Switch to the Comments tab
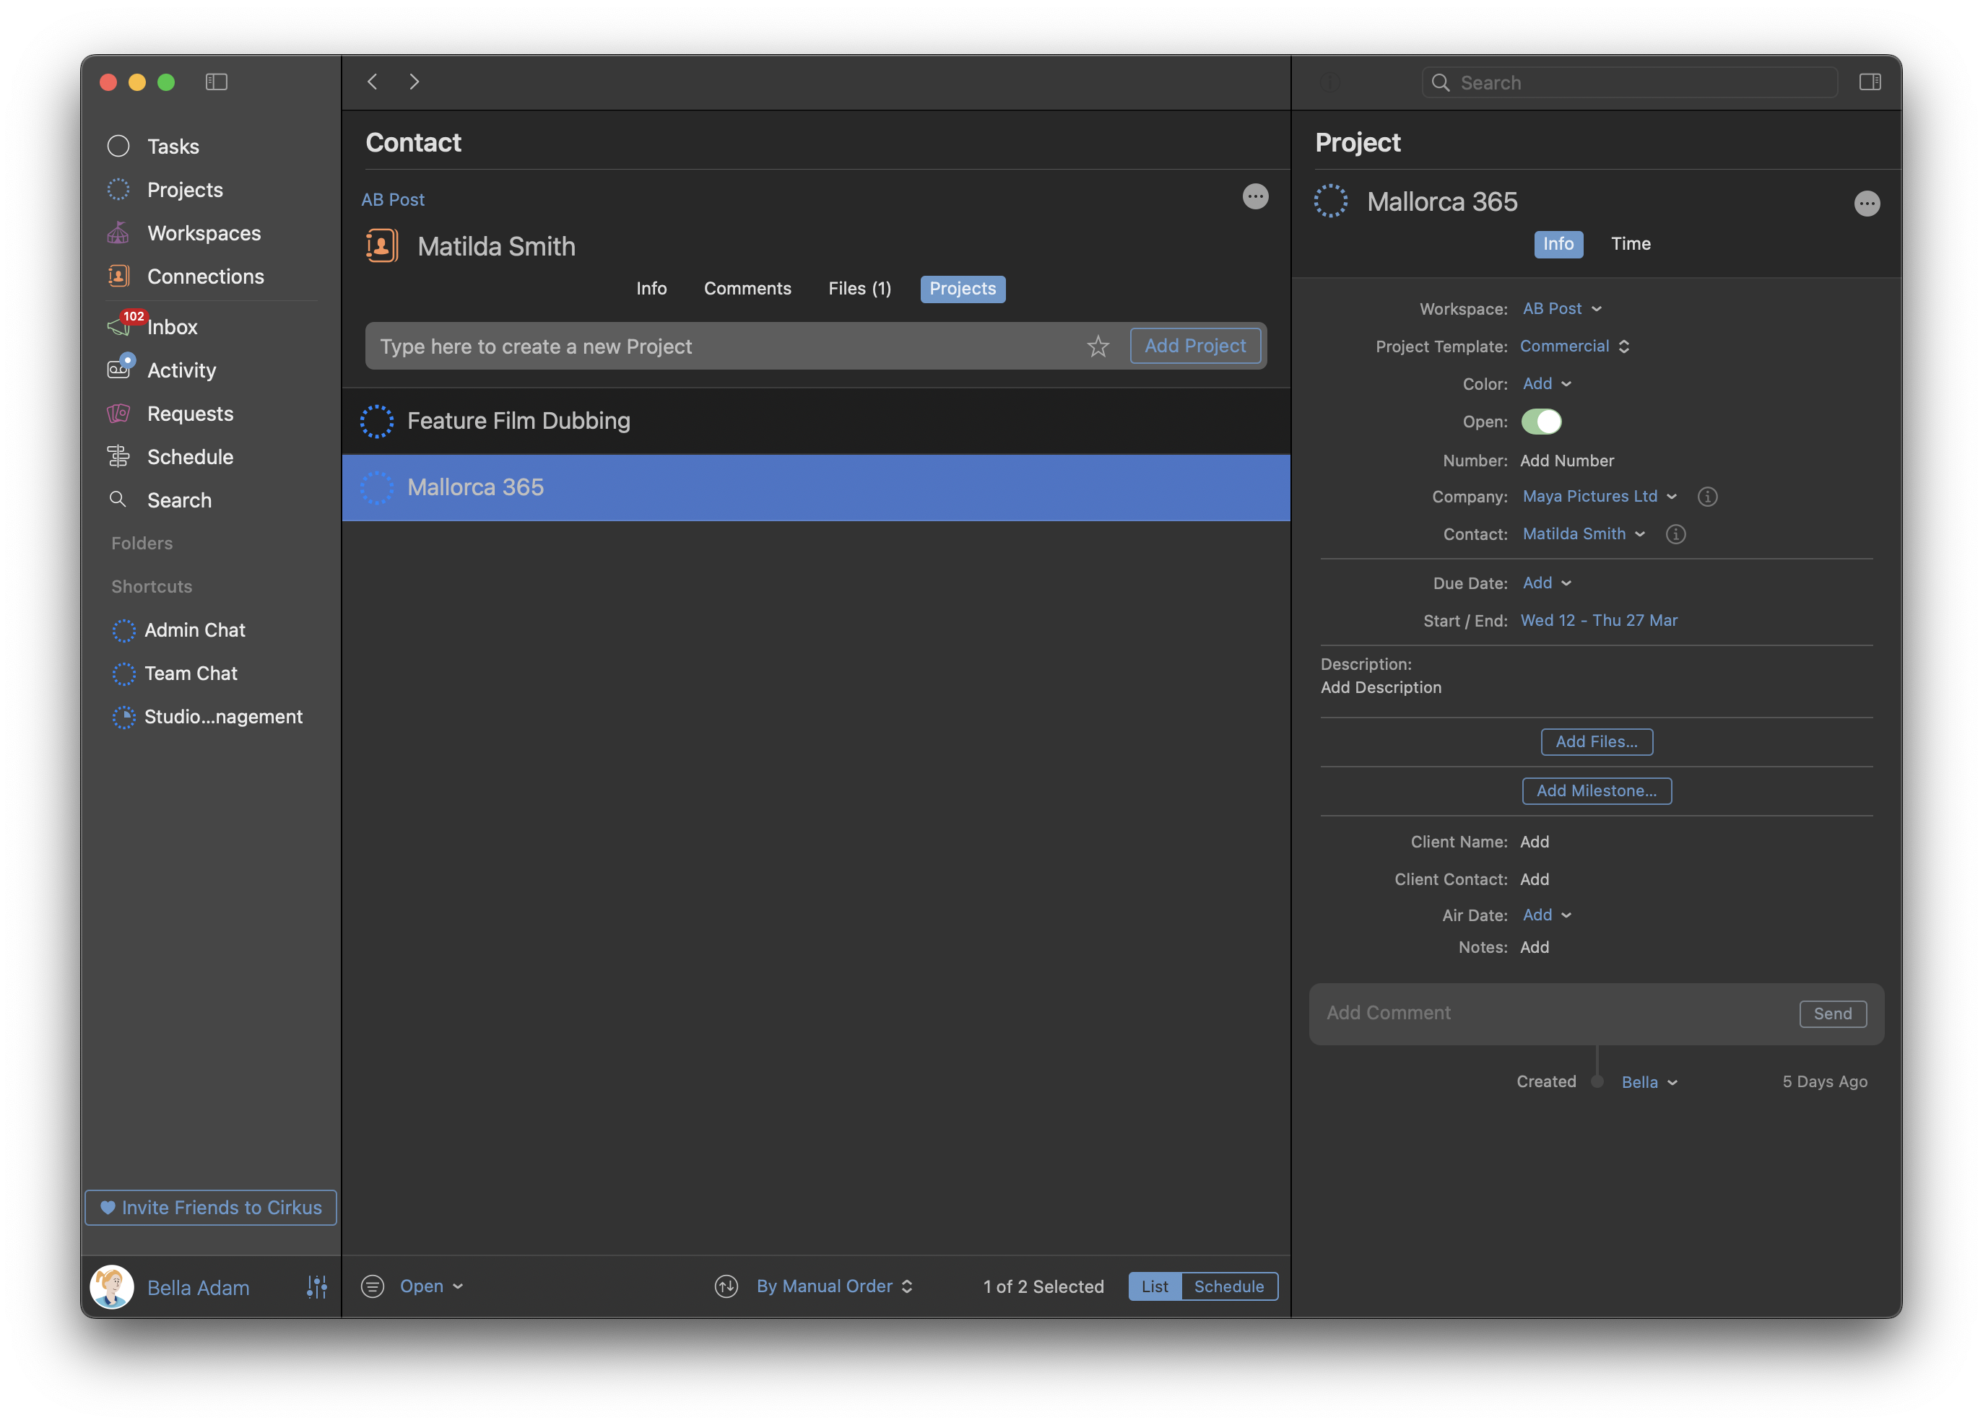 point(747,289)
